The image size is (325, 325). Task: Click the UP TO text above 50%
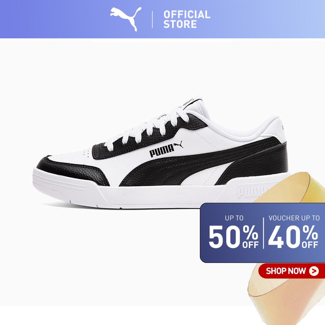click(x=234, y=218)
